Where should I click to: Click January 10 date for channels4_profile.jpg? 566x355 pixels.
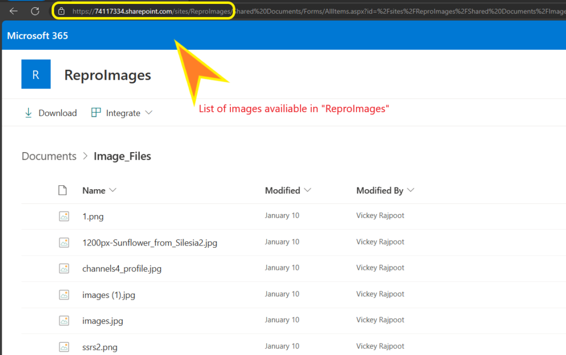282,268
